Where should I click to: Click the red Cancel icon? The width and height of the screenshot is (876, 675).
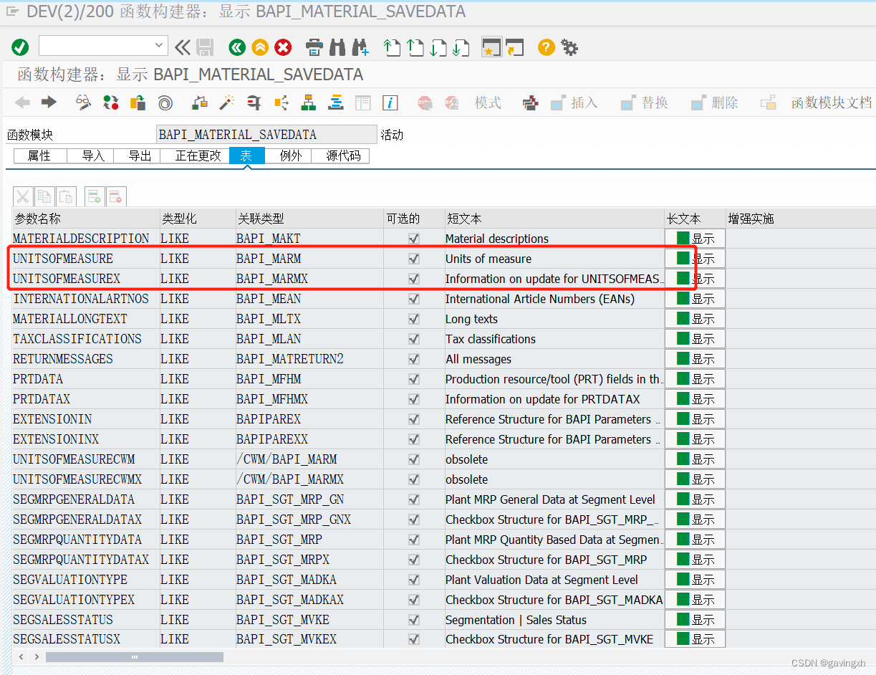tap(284, 48)
